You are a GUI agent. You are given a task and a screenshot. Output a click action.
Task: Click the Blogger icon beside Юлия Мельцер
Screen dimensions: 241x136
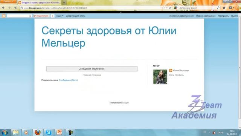(x=171, y=71)
